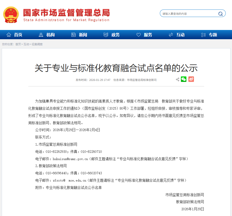This screenshot has width=232, height=216.
Task: Click the search magnifier icon
Action: (220, 14)
